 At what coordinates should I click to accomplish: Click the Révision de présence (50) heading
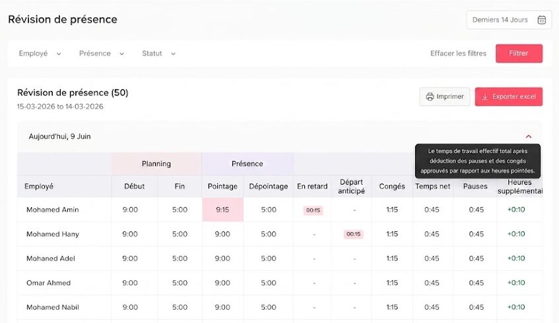pyautogui.click(x=73, y=92)
